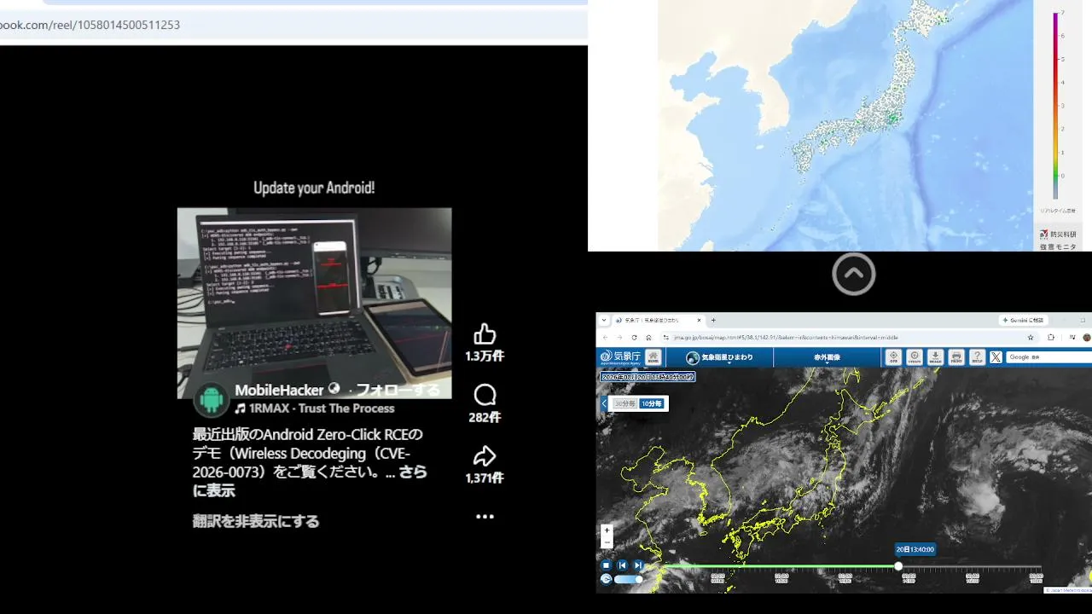
Task: Open the browser tab search dropdown arrow
Action: [604, 320]
